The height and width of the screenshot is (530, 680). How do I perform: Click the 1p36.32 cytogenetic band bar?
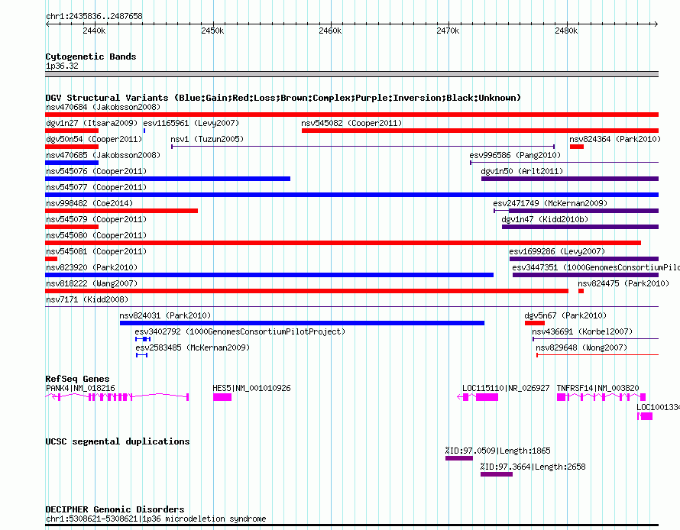pos(351,74)
